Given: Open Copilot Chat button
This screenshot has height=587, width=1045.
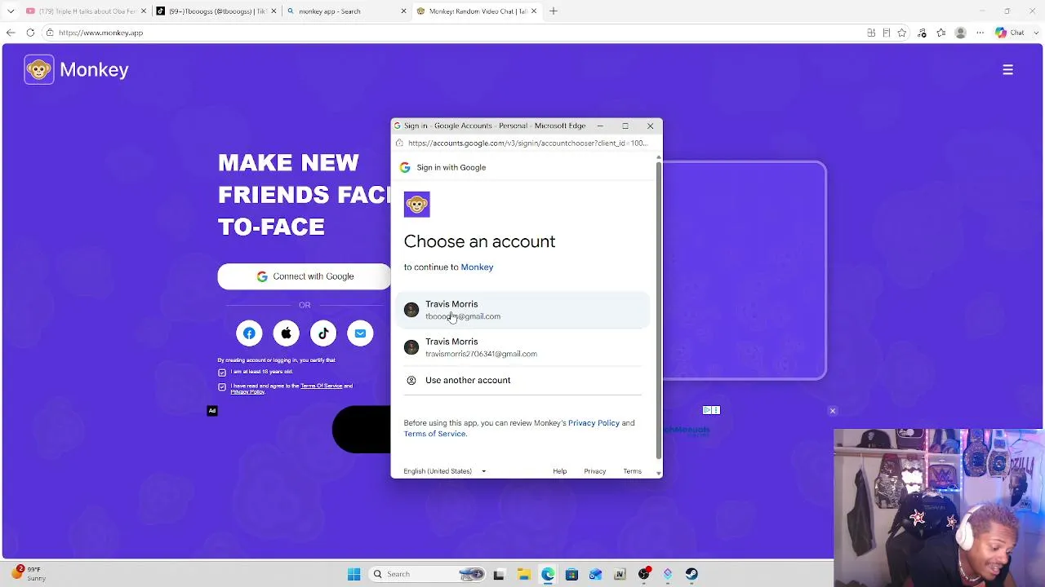Looking at the screenshot, I should 1010,33.
